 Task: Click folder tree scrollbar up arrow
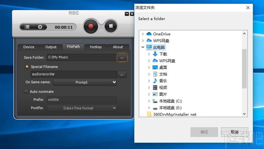pyautogui.click(x=244, y=34)
